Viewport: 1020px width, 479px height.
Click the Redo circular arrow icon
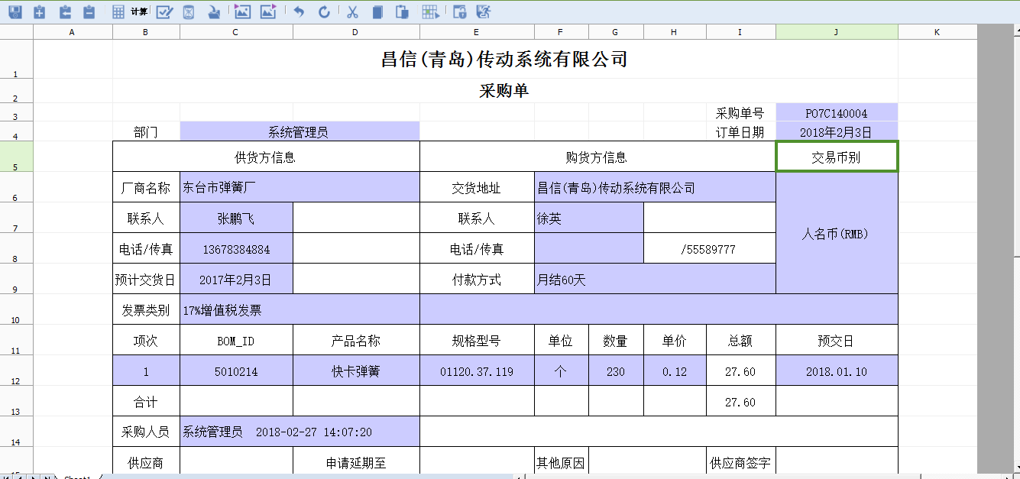(x=324, y=11)
